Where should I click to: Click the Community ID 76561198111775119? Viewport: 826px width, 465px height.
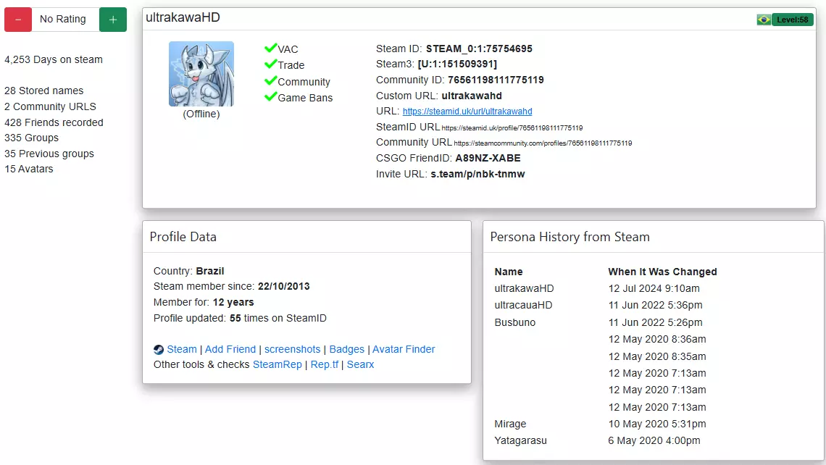[x=496, y=80]
